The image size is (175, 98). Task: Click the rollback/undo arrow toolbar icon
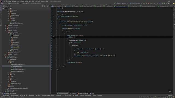pyautogui.click(x=169, y=4)
